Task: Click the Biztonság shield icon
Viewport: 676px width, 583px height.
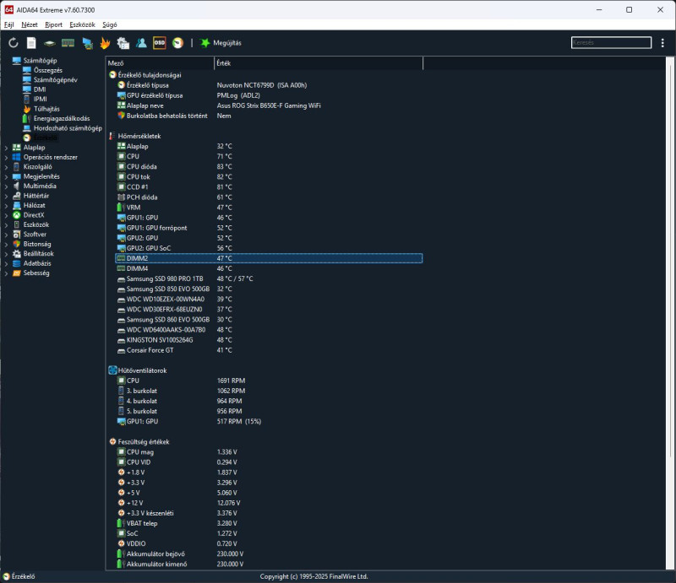Action: click(x=17, y=244)
